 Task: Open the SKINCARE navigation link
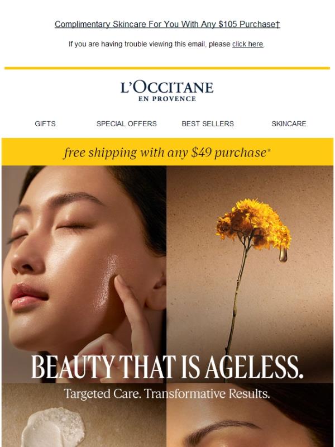click(x=289, y=123)
